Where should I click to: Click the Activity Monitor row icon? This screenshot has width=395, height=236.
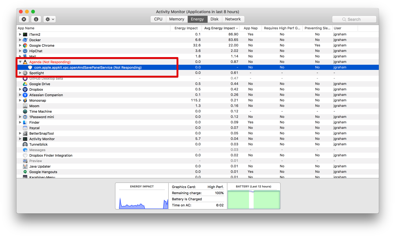pyautogui.click(x=25, y=139)
